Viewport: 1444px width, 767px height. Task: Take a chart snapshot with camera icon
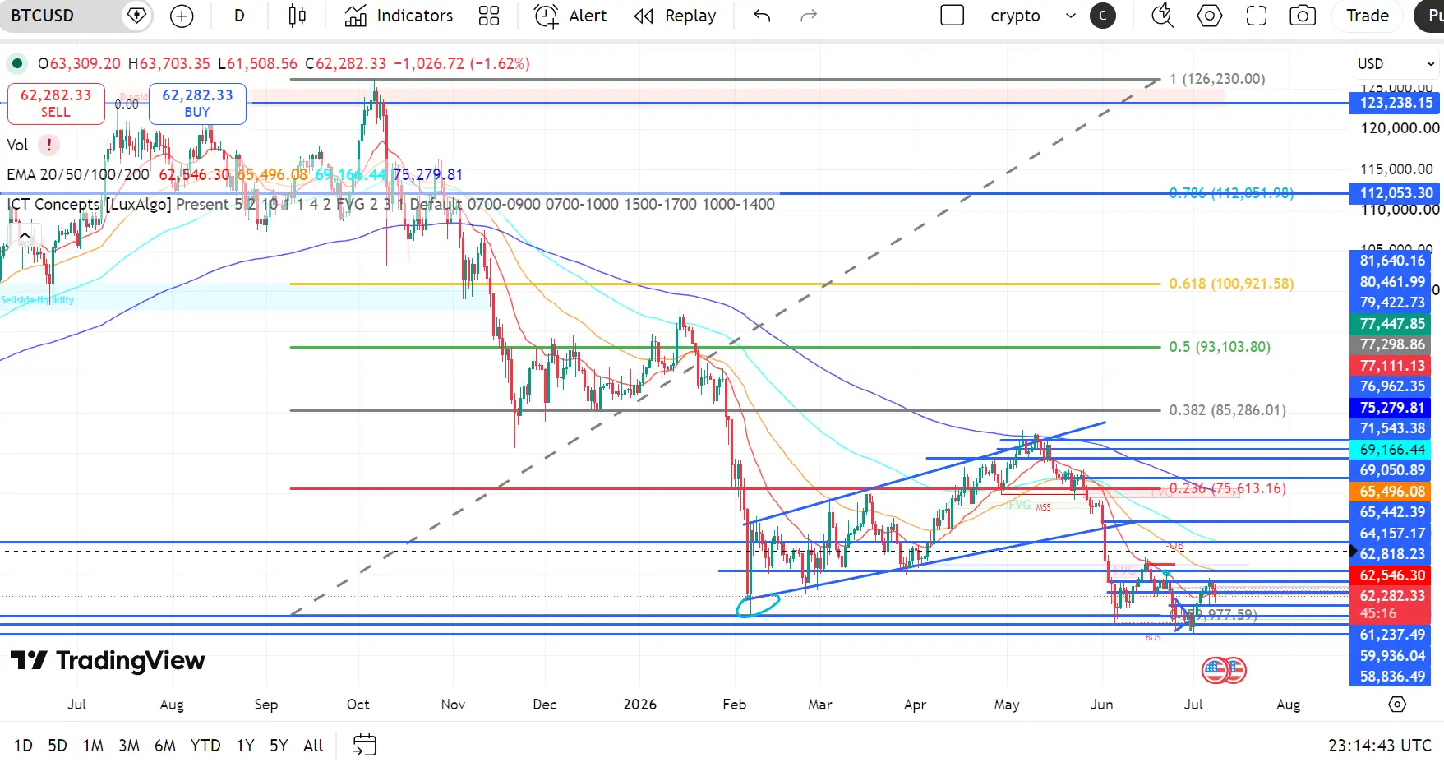coord(1303,16)
